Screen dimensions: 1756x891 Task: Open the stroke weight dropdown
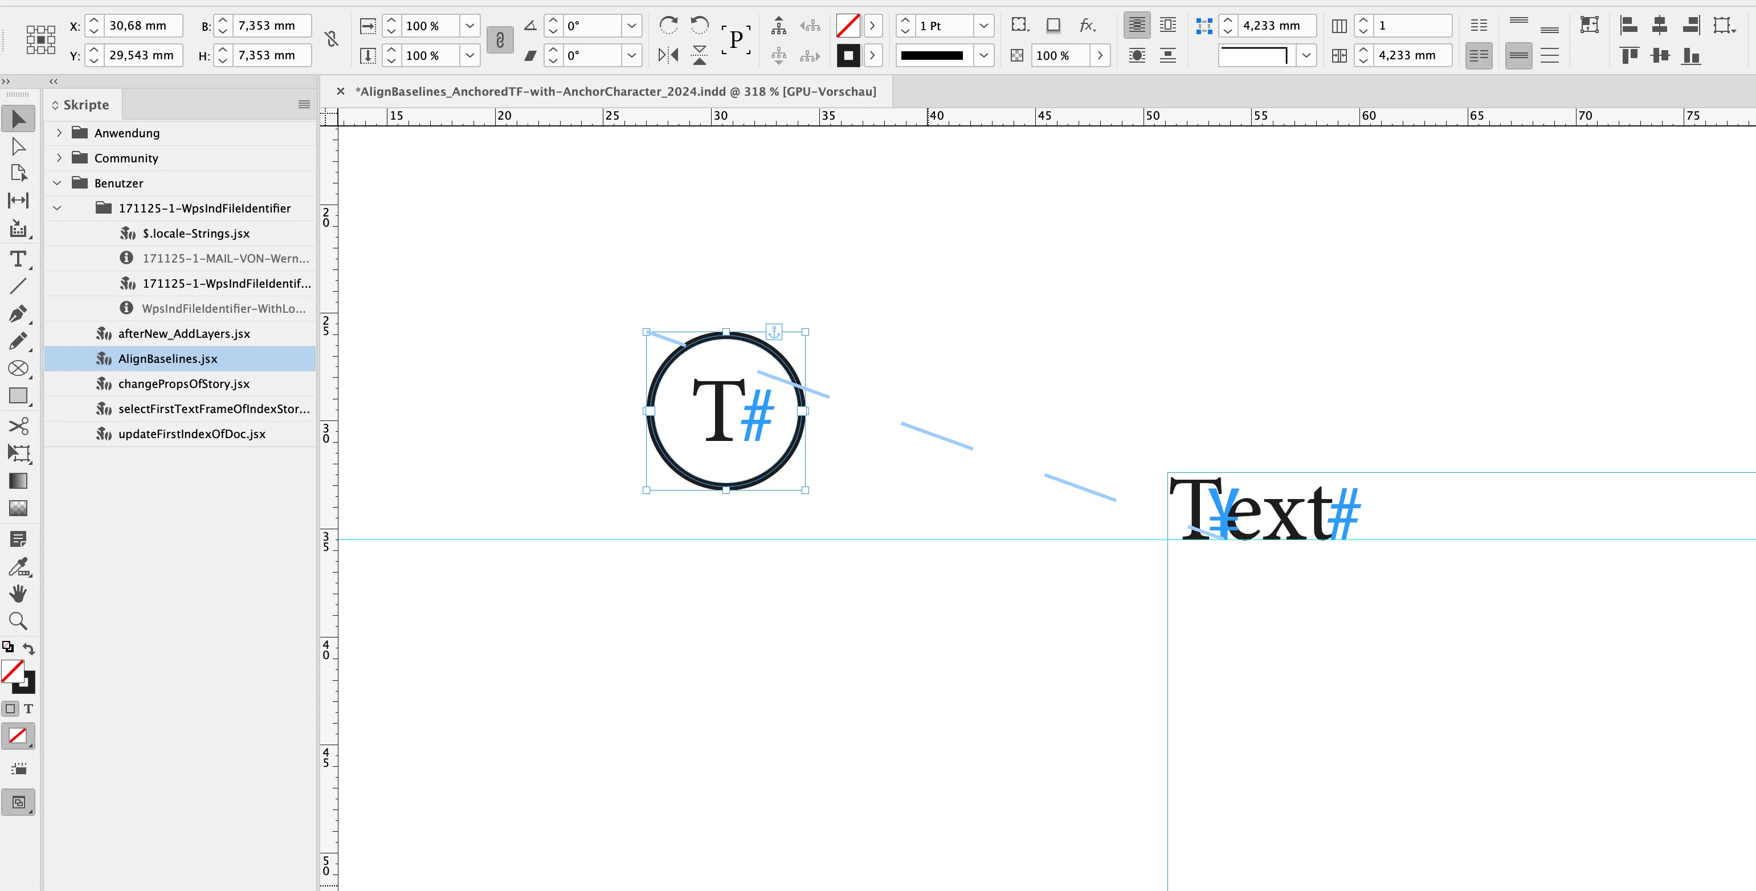[983, 26]
